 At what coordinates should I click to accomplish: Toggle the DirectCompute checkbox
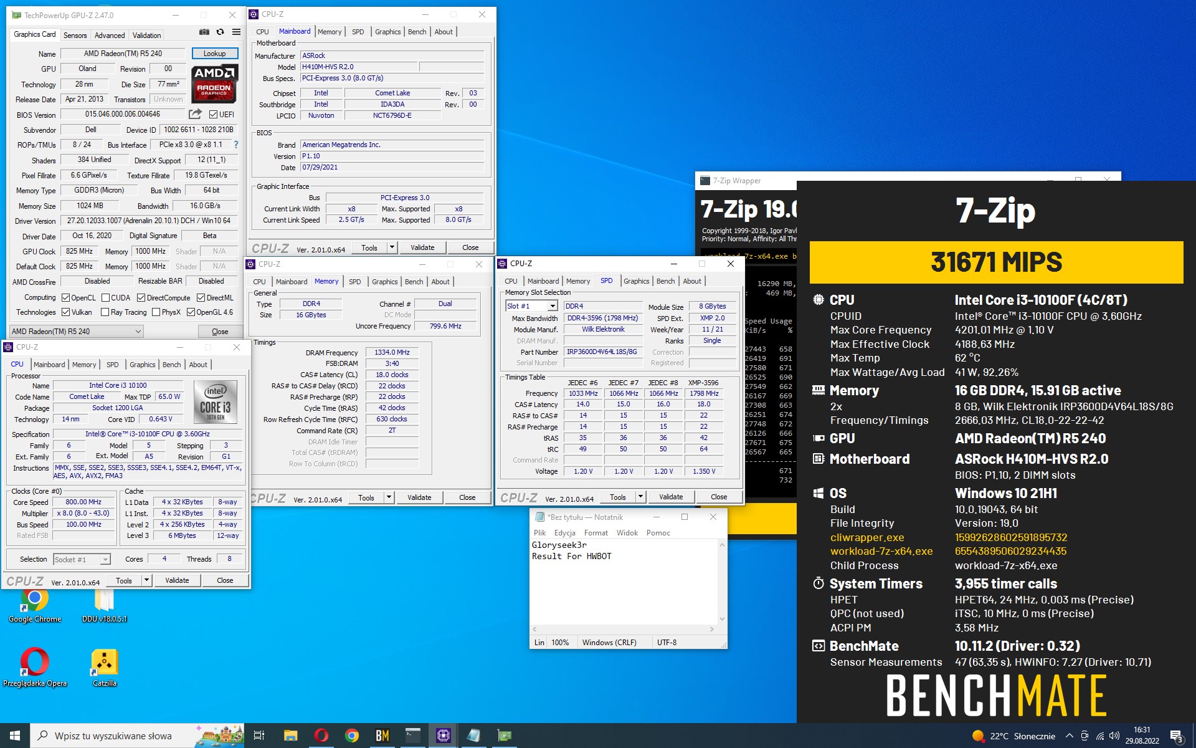tap(141, 298)
